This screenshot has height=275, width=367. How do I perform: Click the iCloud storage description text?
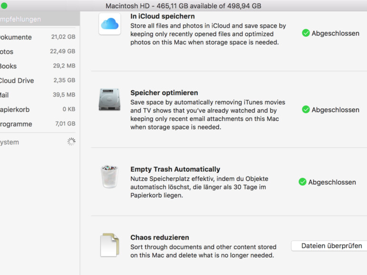tap(208, 34)
